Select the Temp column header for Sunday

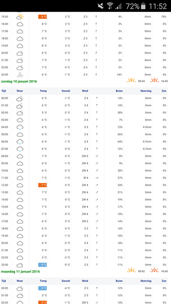tap(43, 91)
